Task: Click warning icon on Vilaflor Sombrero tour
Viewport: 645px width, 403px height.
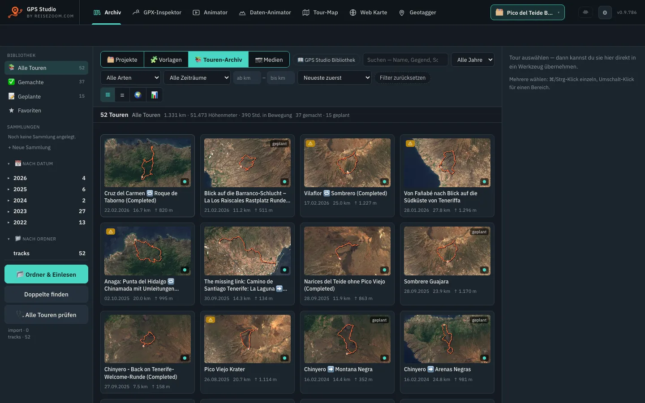Action: pos(310,144)
